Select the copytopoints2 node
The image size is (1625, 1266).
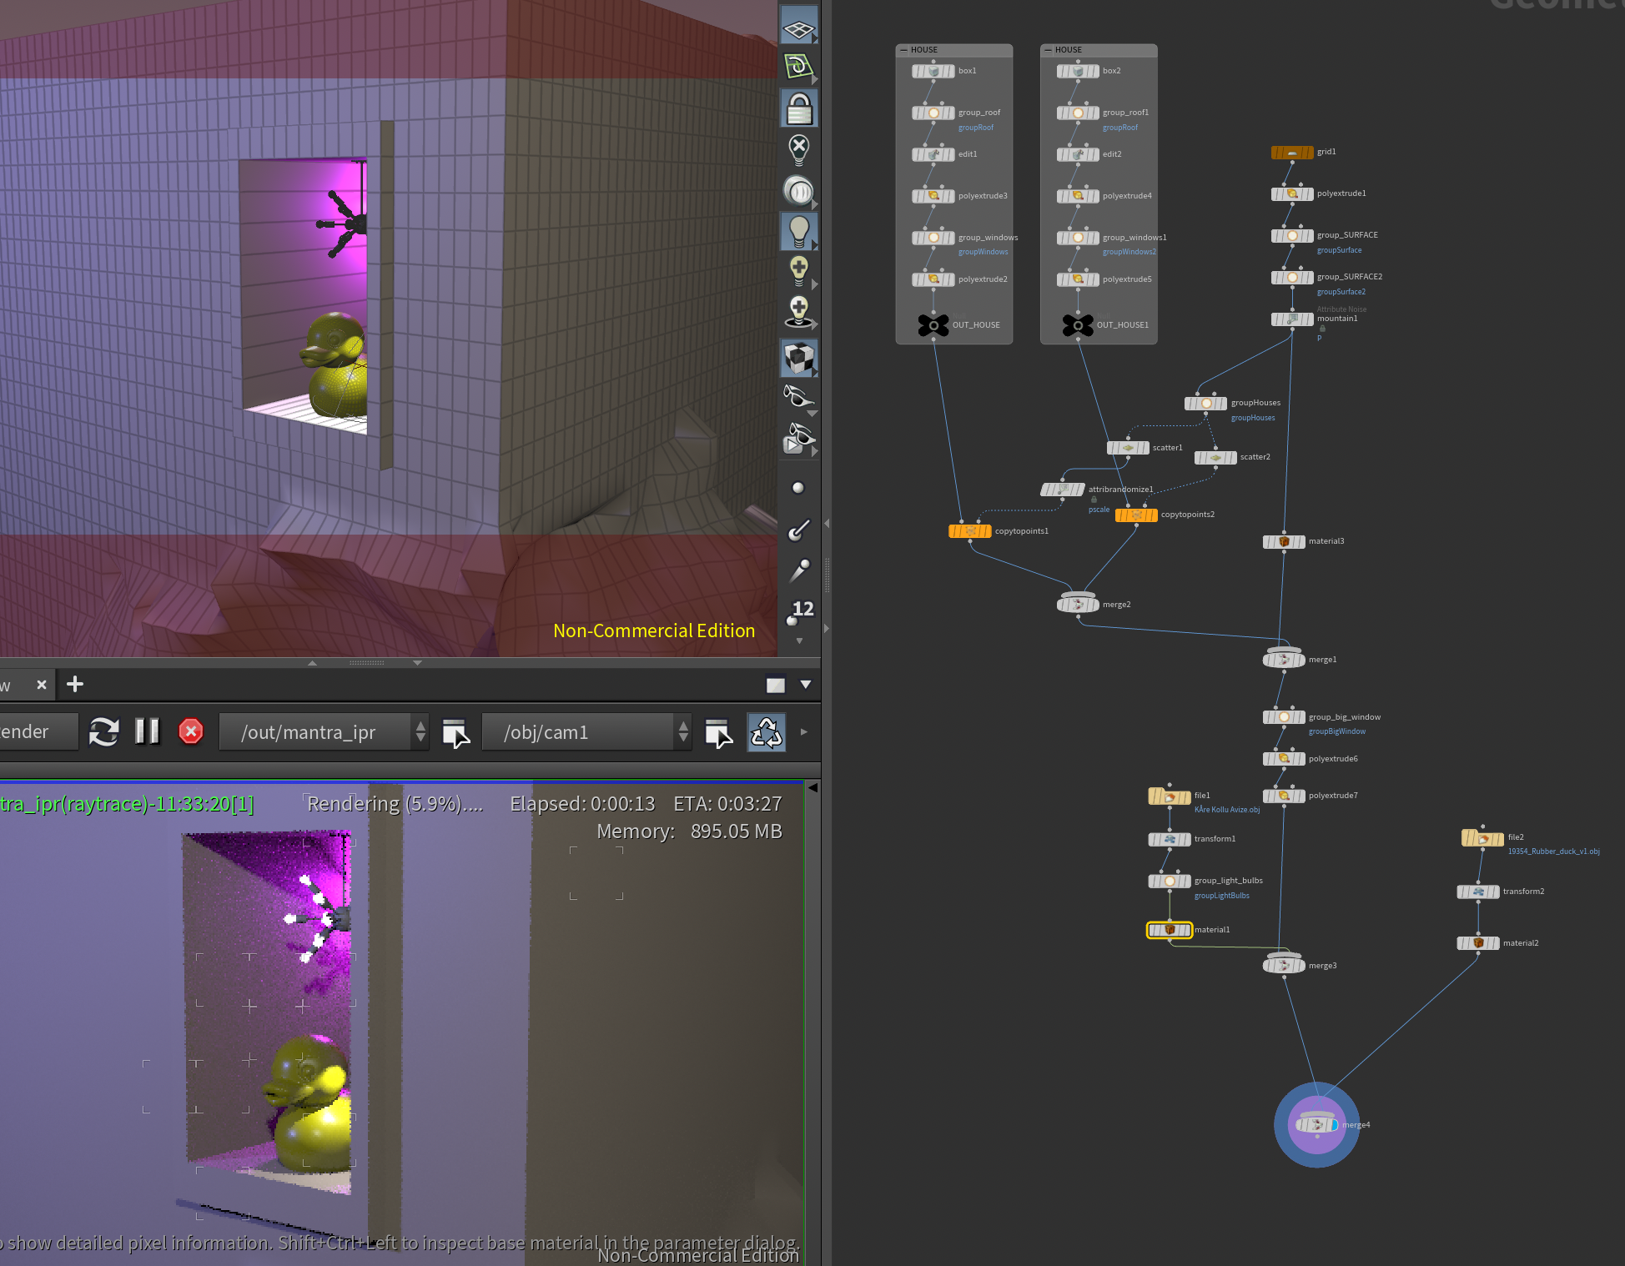point(1136,515)
